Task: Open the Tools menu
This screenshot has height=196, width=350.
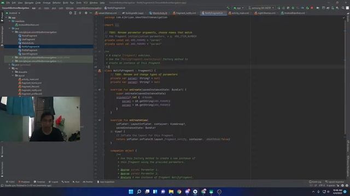Action: click(79, 3)
